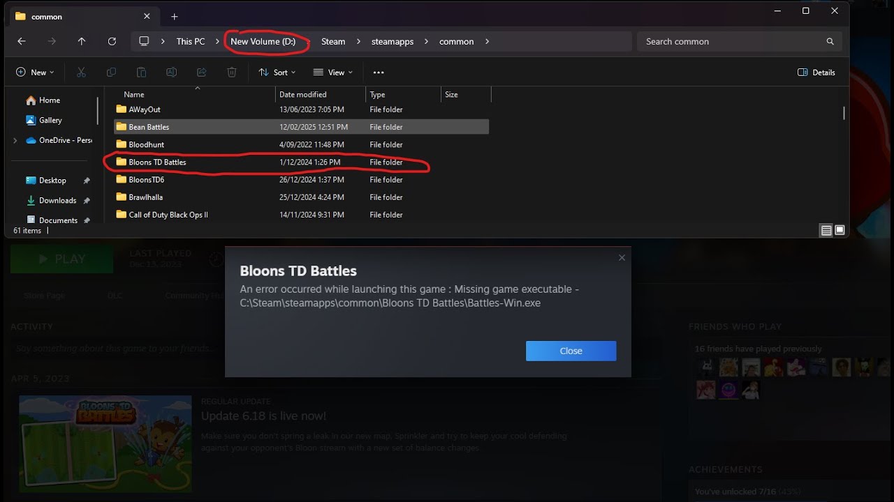This screenshot has width=894, height=502.
Task: Sort by Type column header
Action: [x=403, y=95]
